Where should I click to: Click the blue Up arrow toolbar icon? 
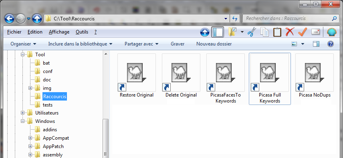tap(204, 32)
